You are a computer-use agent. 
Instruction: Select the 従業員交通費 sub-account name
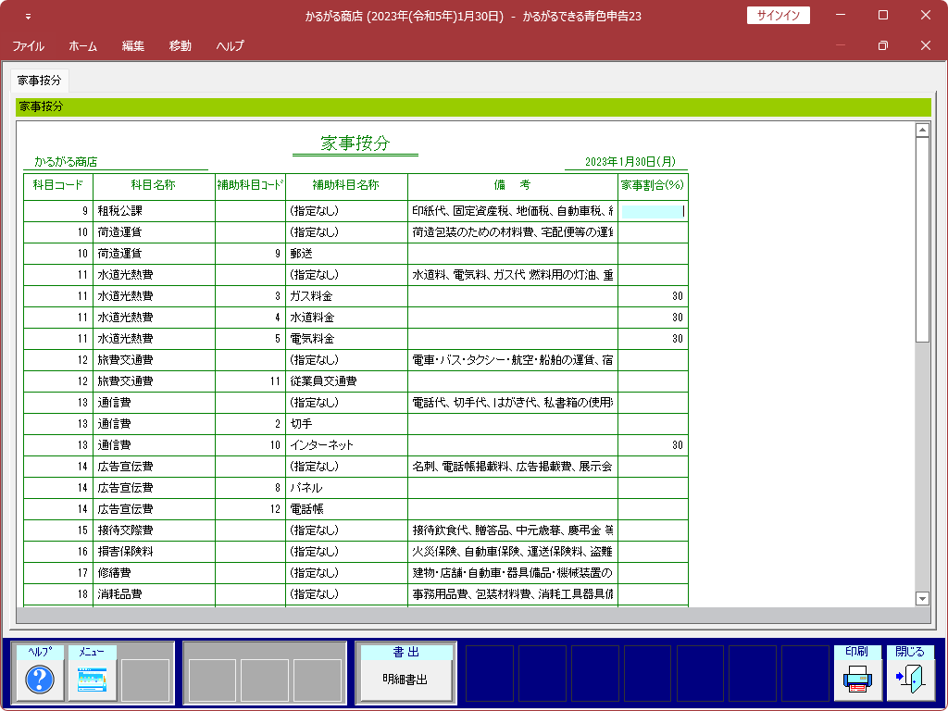point(323,381)
